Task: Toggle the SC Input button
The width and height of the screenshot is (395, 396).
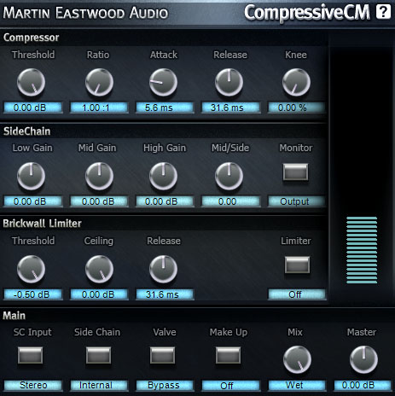Action: pos(31,355)
